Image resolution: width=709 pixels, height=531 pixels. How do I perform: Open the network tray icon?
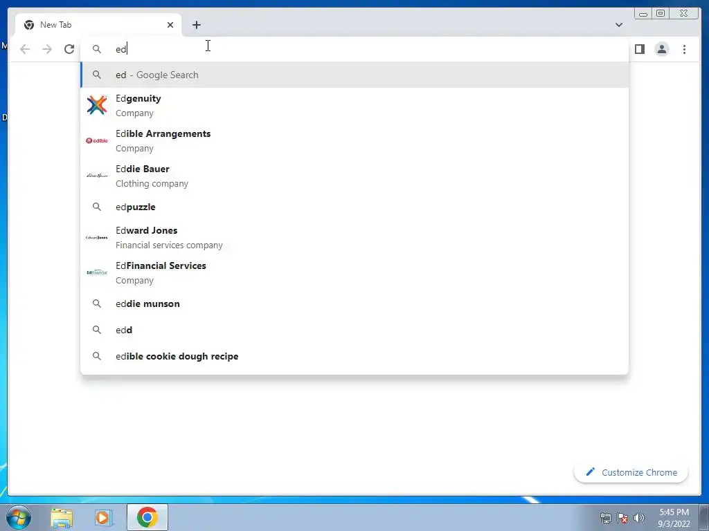(x=605, y=517)
